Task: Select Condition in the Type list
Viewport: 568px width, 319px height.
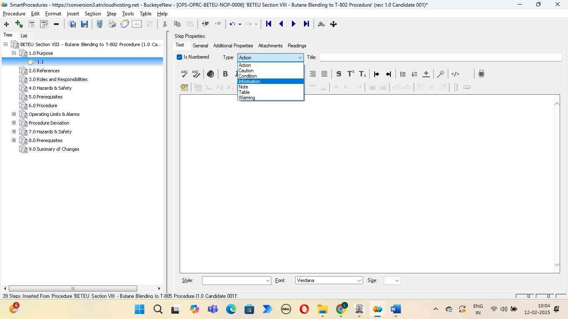Action: 270,76
